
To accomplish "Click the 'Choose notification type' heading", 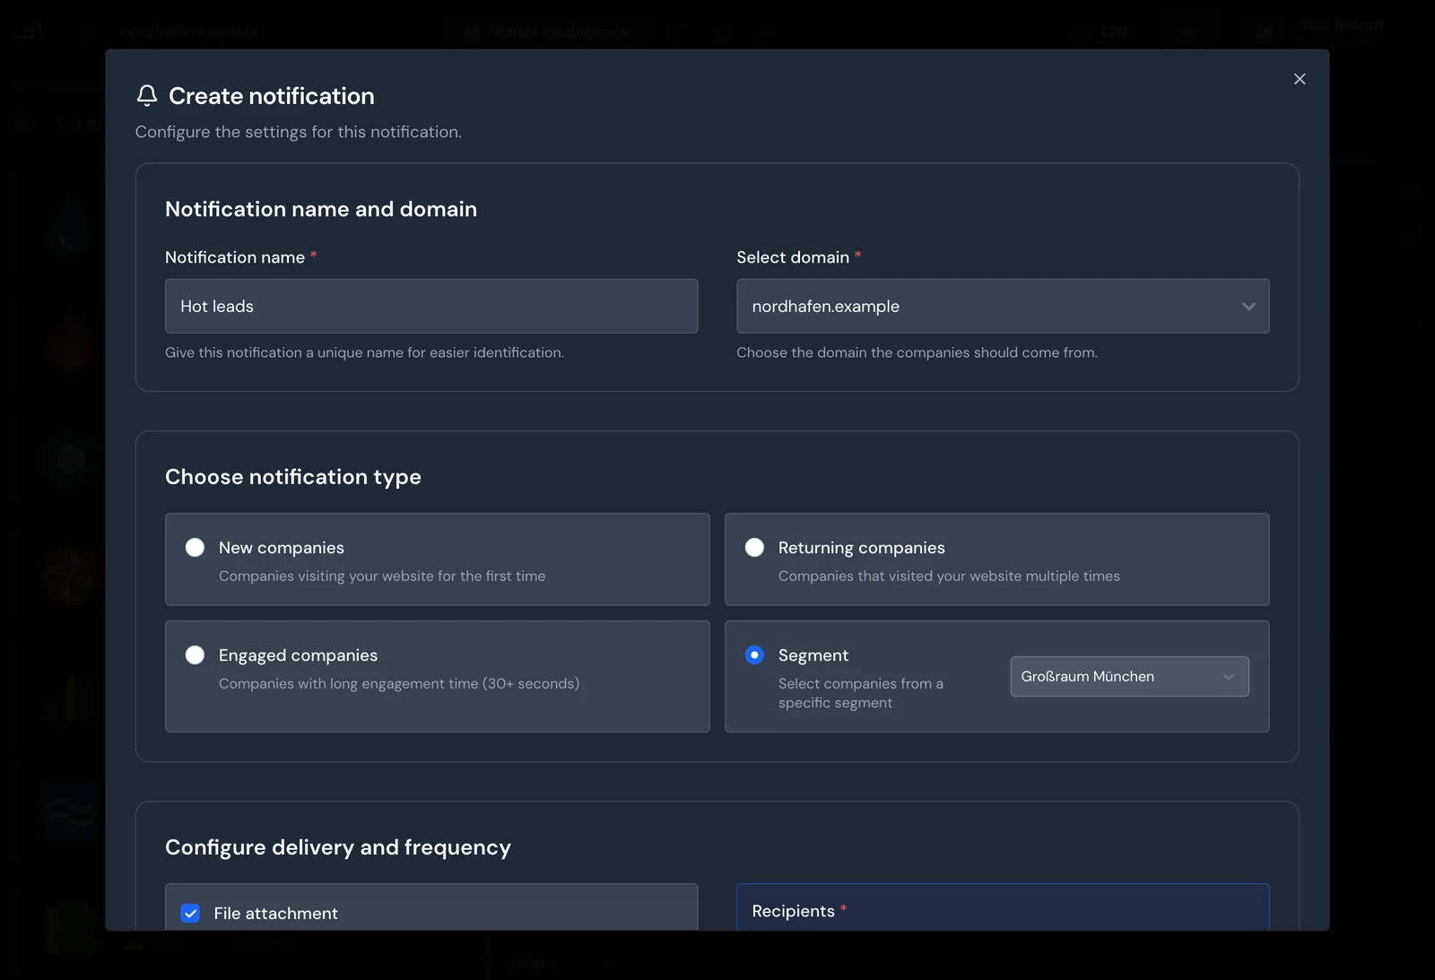I will 293,477.
